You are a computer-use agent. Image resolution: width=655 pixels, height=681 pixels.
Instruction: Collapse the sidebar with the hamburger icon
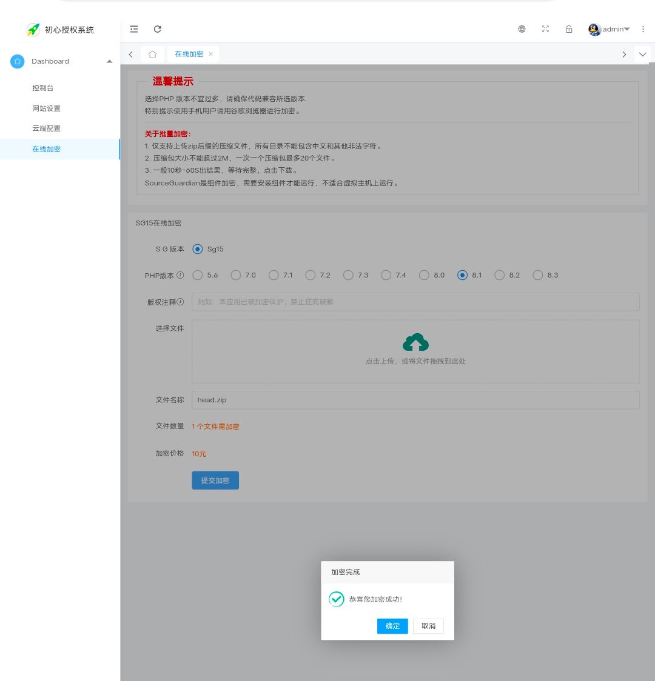click(133, 28)
